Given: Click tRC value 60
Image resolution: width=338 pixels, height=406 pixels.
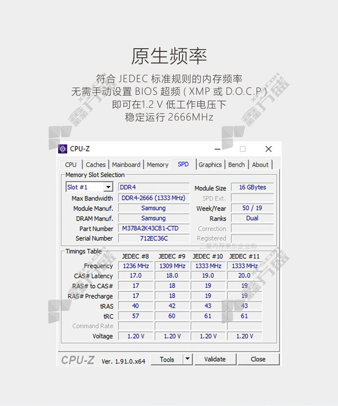Looking at the screenshot, I should [172, 316].
